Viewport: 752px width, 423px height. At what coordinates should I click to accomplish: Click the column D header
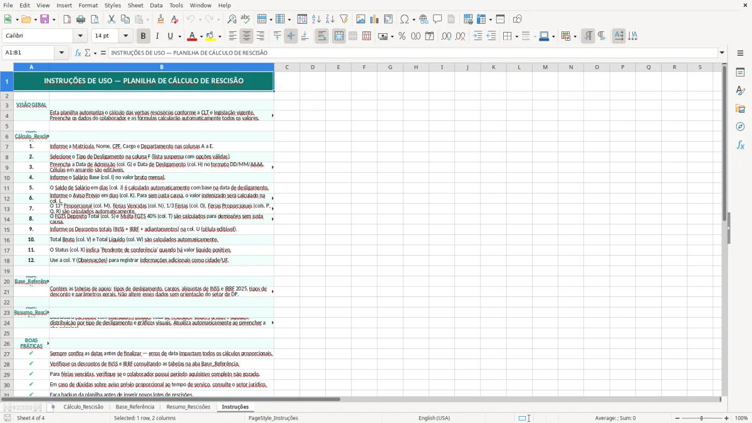pyautogui.click(x=313, y=67)
